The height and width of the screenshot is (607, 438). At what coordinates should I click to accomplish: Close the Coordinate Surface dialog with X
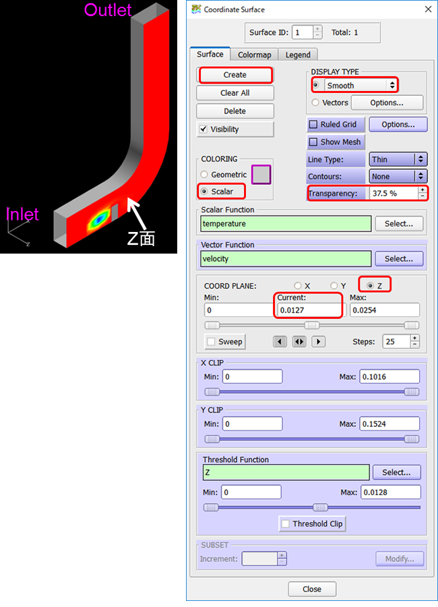pyautogui.click(x=427, y=9)
